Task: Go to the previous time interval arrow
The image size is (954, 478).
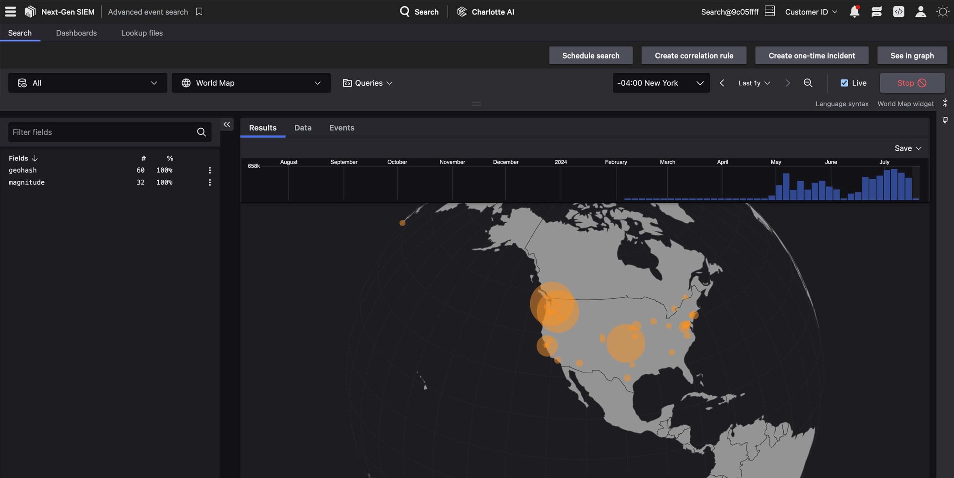Action: (x=722, y=83)
